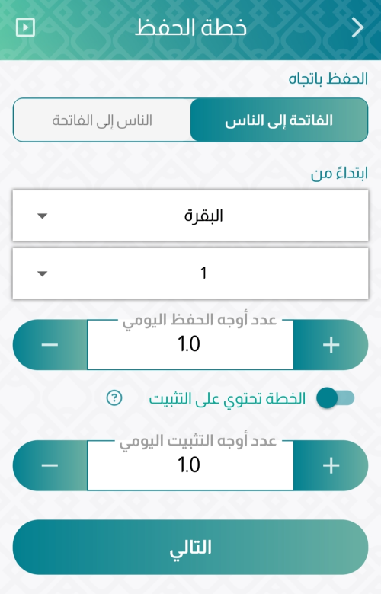Increase daily revision pages with plus
Viewport: 381px width, 594px height.
pos(331,465)
